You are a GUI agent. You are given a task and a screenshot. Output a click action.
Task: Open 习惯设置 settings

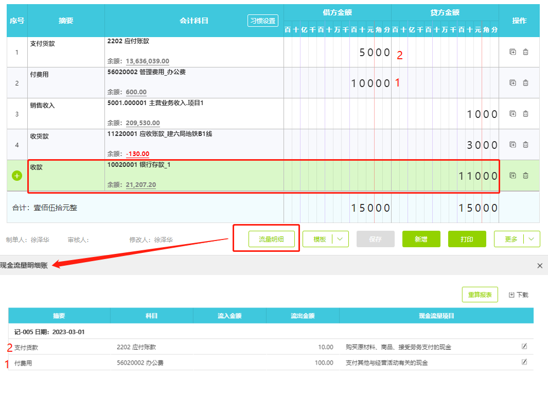click(262, 21)
